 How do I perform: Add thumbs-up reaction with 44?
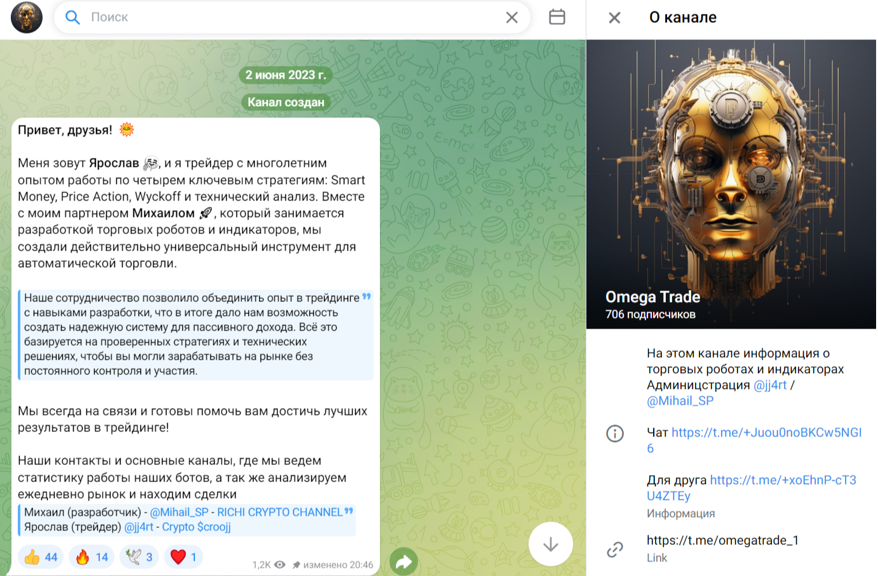click(x=41, y=557)
